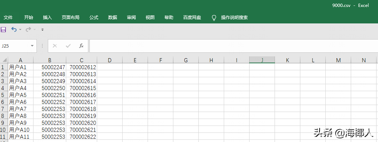Click cell containing 700002622
378x142 pixels.
point(82,137)
